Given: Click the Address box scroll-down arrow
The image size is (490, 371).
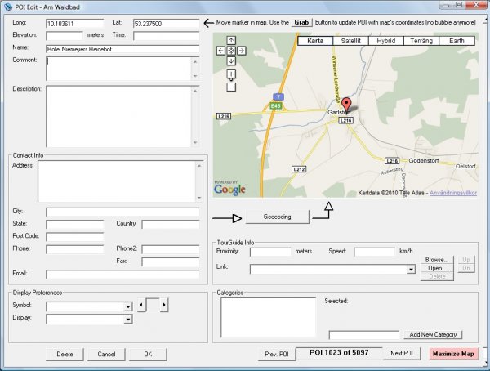Looking at the screenshot, I should 199,198.
